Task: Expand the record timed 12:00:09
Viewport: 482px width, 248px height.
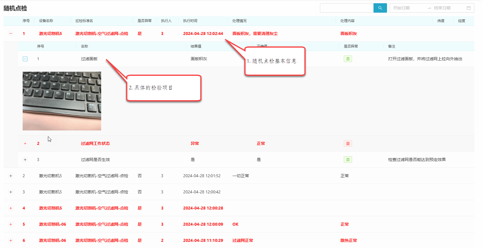Action: (x=11, y=224)
